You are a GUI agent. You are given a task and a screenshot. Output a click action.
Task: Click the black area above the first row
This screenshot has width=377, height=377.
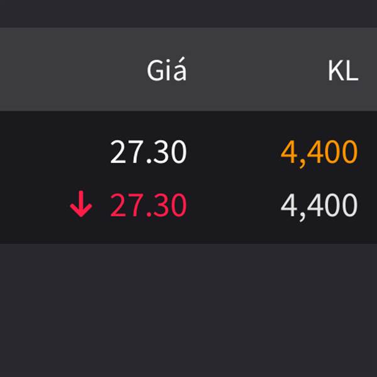[188, 125]
